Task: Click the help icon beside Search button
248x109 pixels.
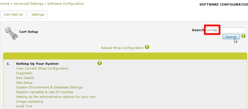Action: click(x=243, y=36)
